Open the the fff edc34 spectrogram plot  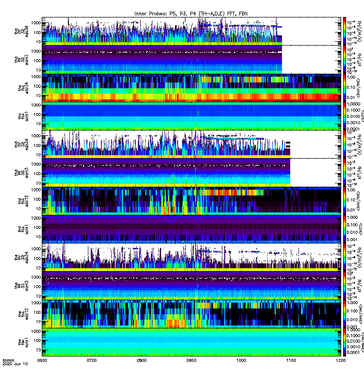point(191,258)
